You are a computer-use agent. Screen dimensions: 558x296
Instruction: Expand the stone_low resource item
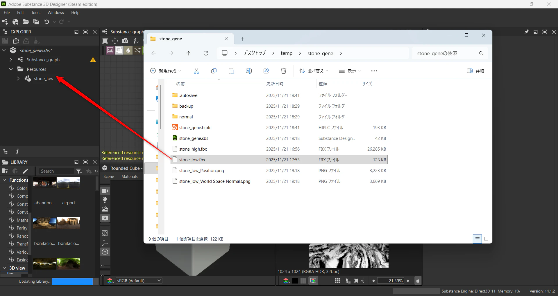[x=18, y=79]
